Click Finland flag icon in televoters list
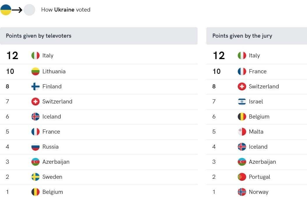The image size is (307, 197). (x=36, y=86)
